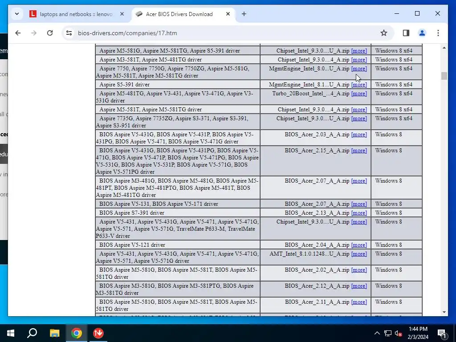This screenshot has height=342, width=456.
Task: Open the Chrome profile menu
Action: (x=422, y=33)
